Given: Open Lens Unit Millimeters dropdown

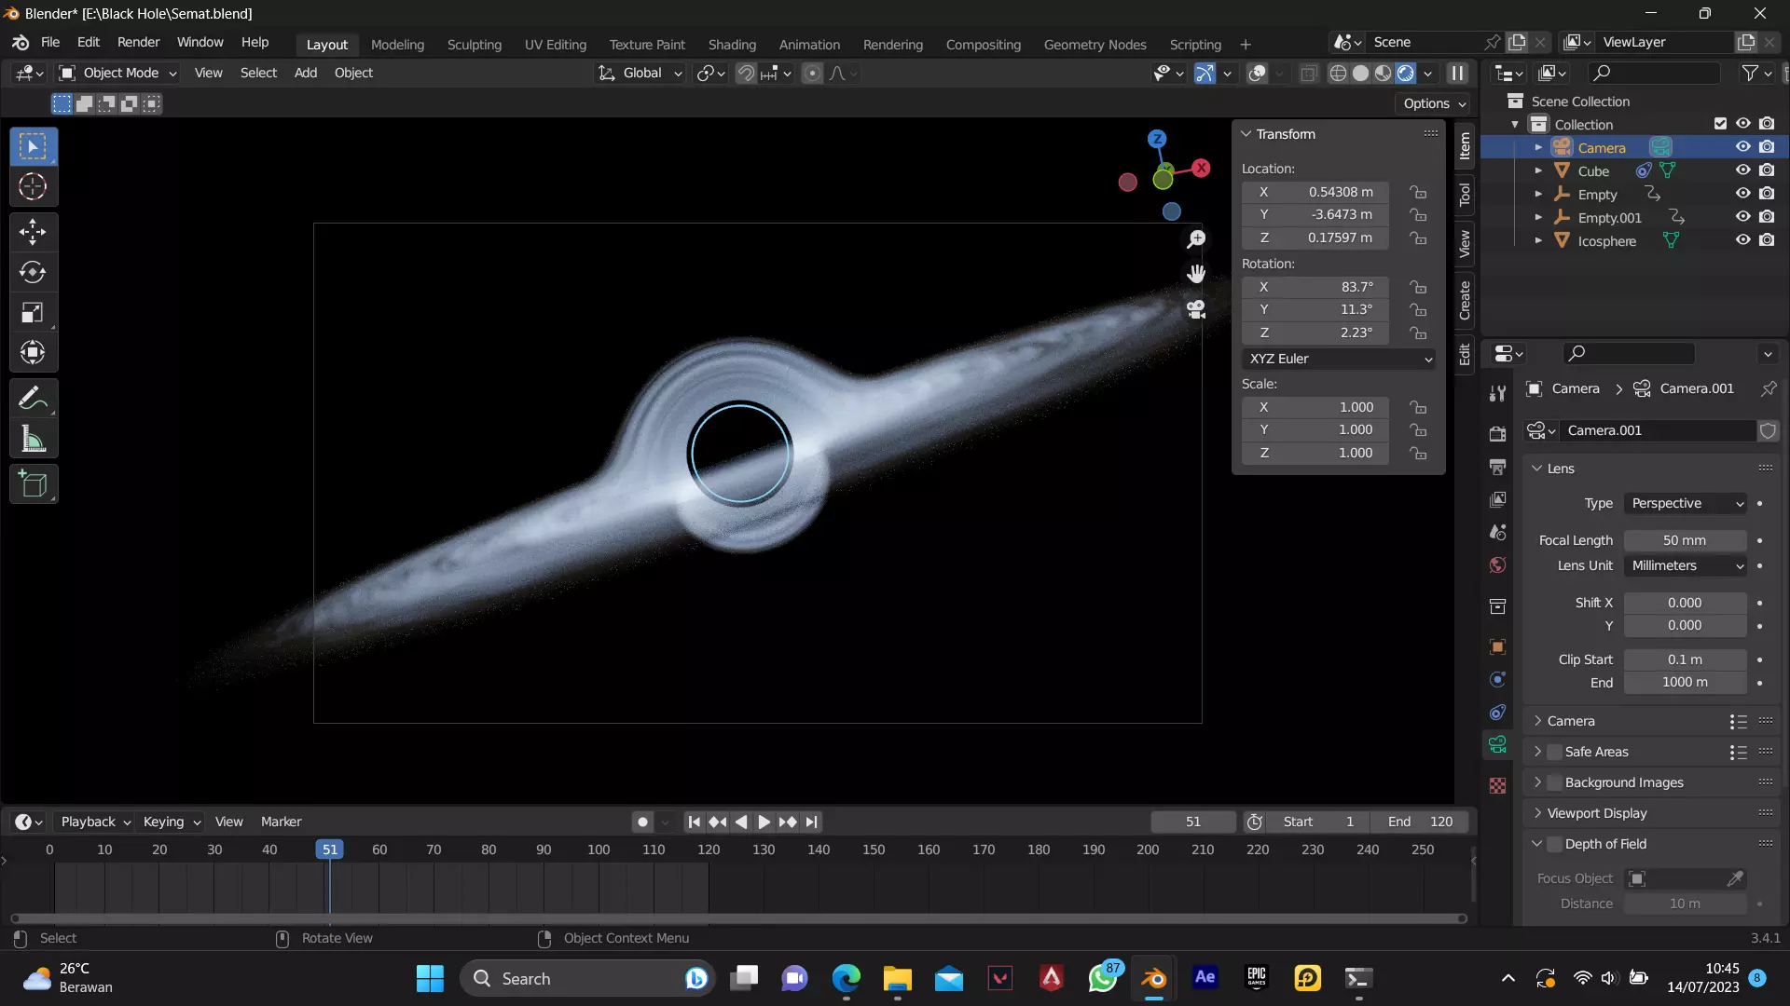Looking at the screenshot, I should [1686, 565].
